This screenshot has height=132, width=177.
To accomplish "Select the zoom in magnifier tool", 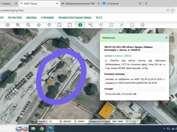I will [x=18, y=25].
